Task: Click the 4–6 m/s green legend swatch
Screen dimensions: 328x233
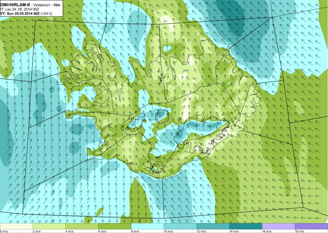Action: coord(82,226)
